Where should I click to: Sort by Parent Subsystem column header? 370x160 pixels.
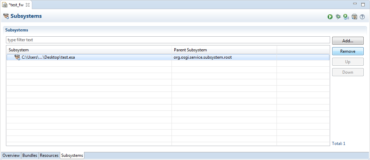[x=224, y=50]
